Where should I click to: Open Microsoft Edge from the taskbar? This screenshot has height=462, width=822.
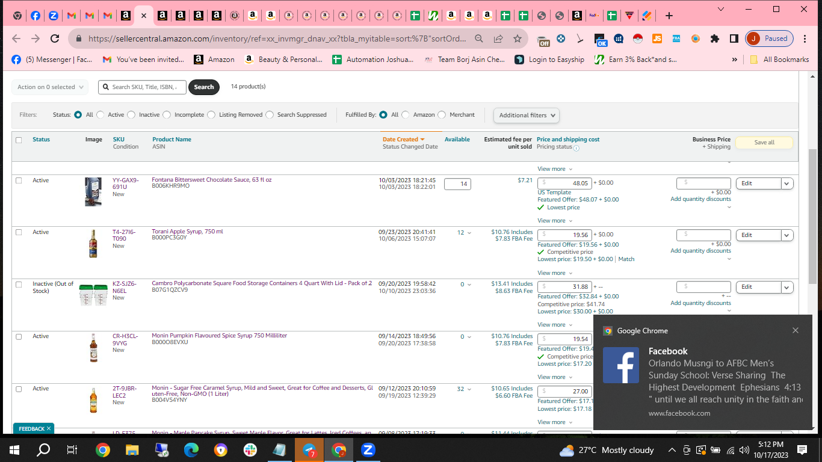(x=191, y=449)
